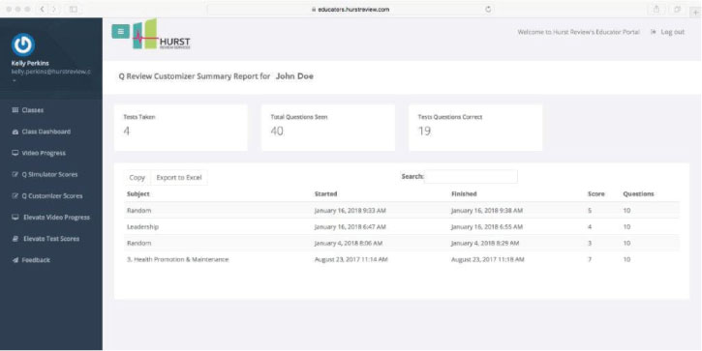Click '3. Health Promotion & Maintenance' row
This screenshot has width=702, height=351.
[x=402, y=259]
